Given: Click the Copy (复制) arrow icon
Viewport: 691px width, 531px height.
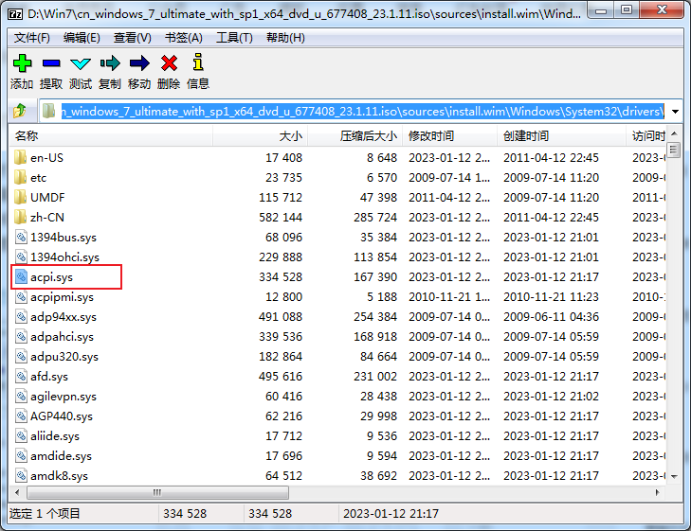Looking at the screenshot, I should pyautogui.click(x=110, y=63).
